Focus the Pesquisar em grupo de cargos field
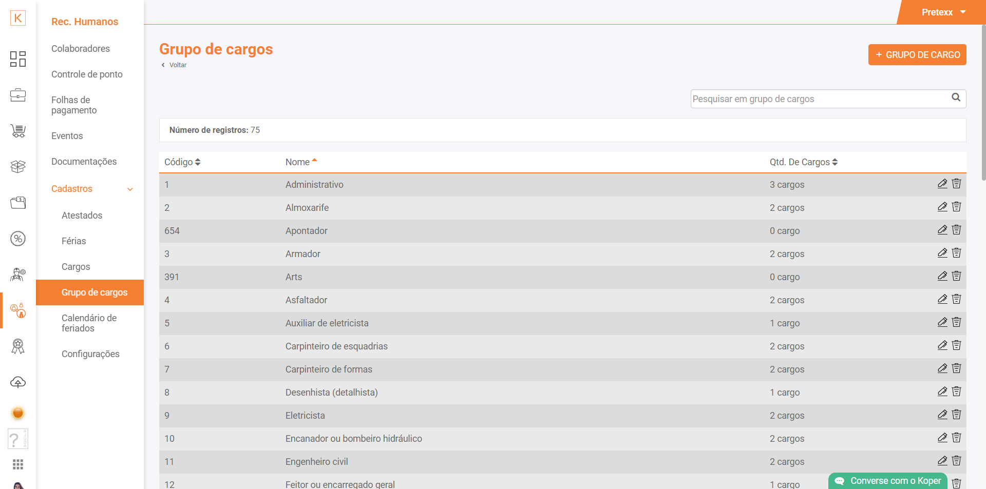The width and height of the screenshot is (986, 489). pyautogui.click(x=819, y=99)
